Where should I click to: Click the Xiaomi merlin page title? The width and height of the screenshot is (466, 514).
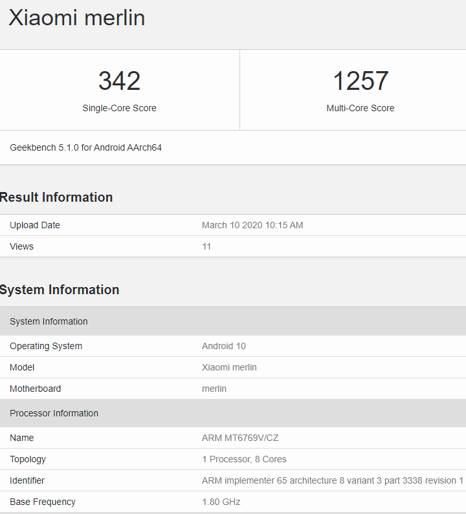77,17
